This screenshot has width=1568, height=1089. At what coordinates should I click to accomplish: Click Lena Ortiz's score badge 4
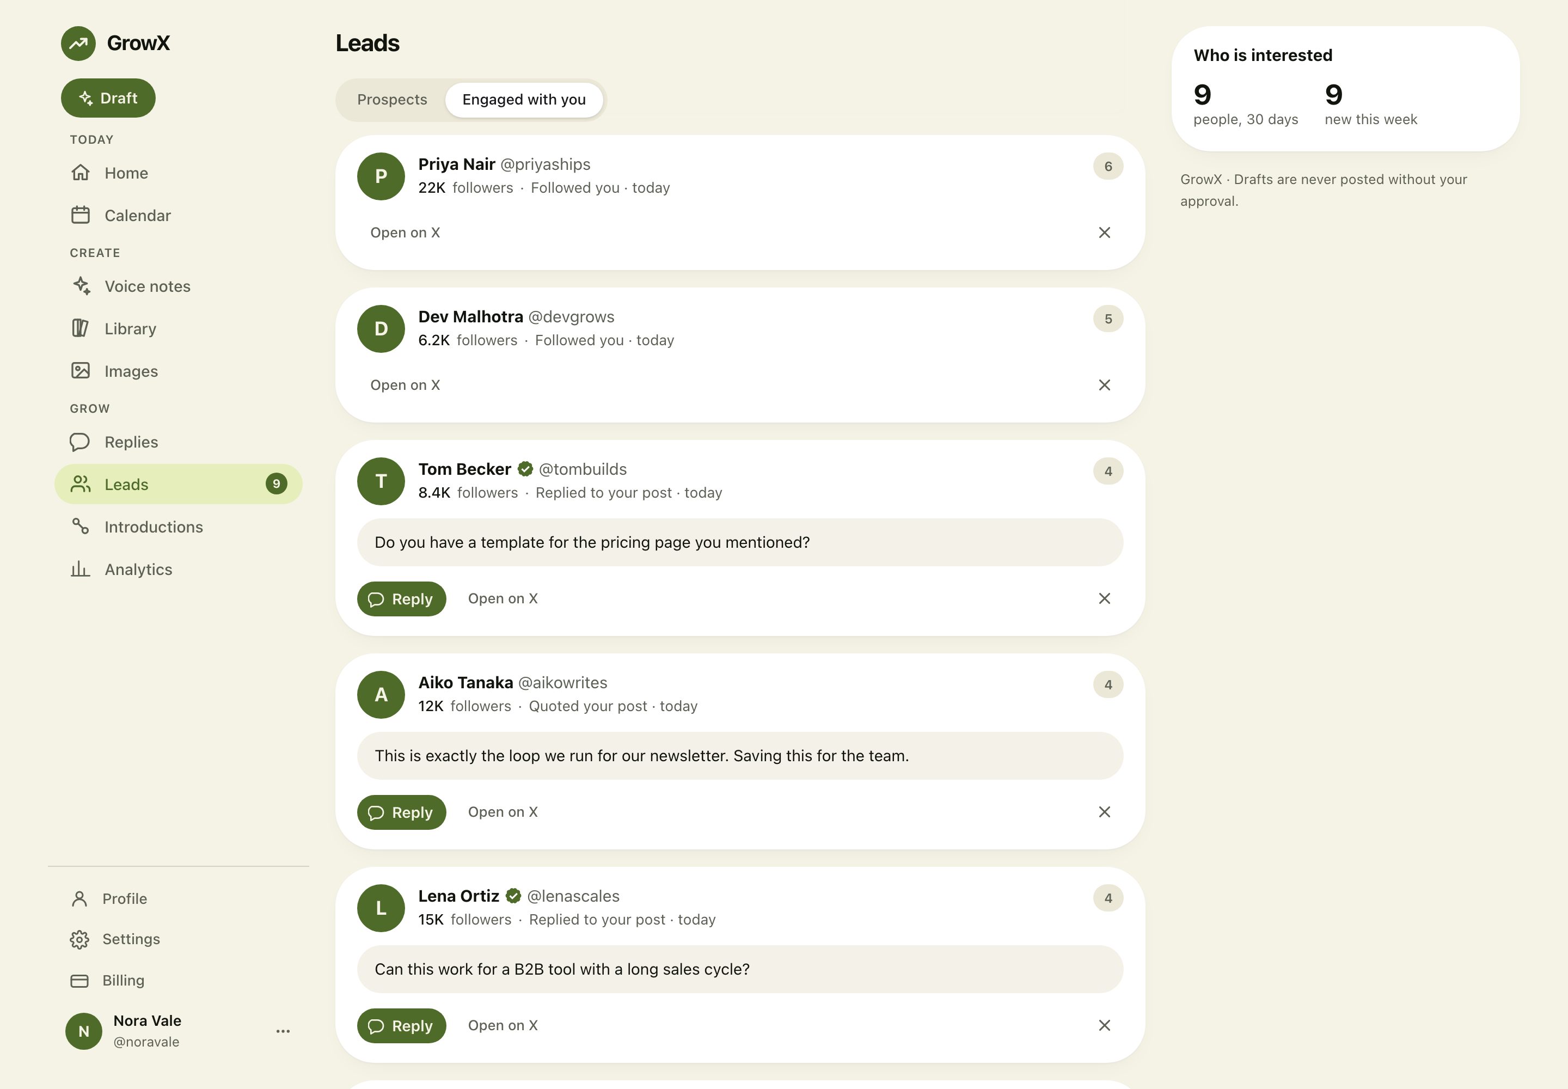(x=1108, y=898)
